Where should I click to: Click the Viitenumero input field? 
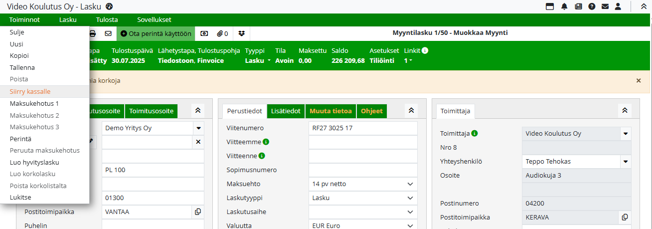(363, 128)
